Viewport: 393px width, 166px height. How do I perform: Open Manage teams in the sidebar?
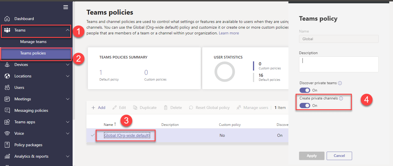point(33,42)
